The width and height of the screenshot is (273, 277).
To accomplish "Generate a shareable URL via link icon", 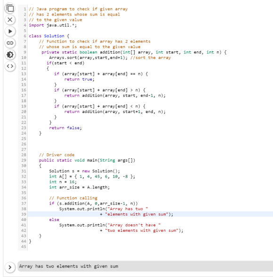I will (10, 43).
